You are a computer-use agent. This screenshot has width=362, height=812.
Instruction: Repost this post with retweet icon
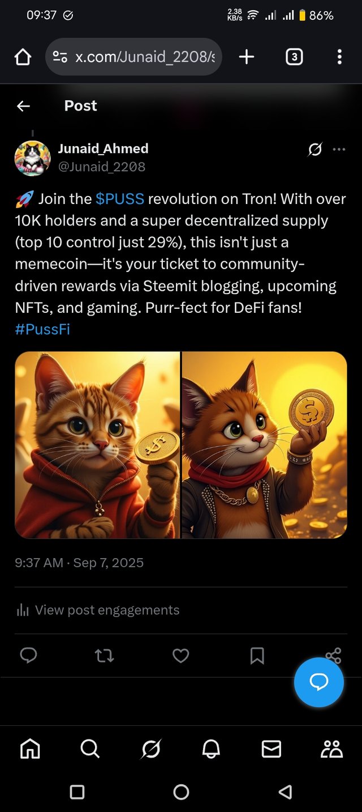point(104,656)
